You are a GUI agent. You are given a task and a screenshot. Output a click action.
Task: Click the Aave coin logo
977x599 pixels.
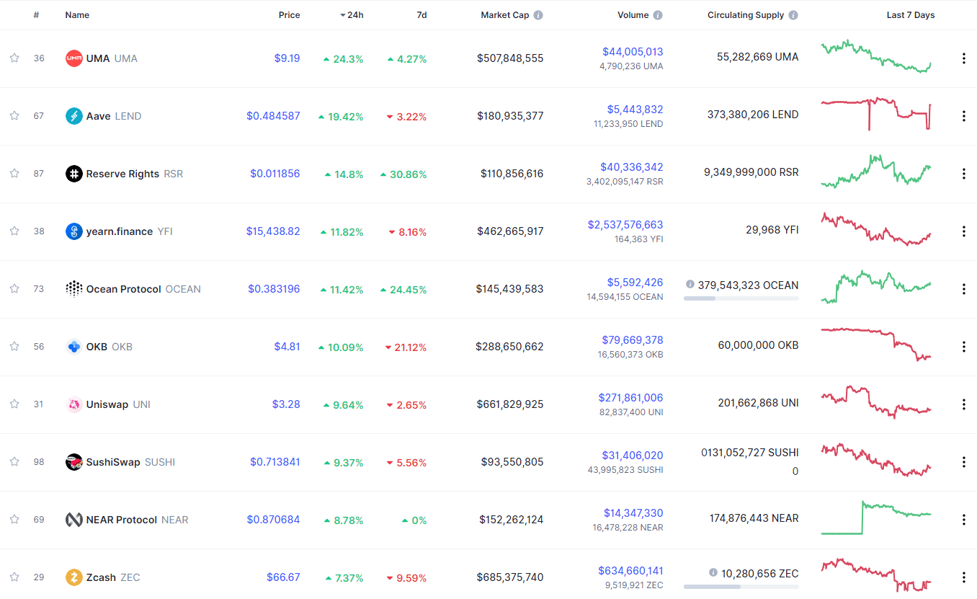(x=73, y=116)
